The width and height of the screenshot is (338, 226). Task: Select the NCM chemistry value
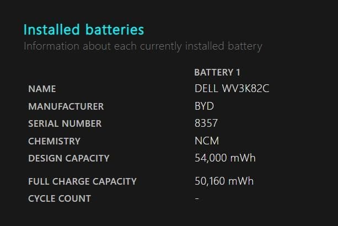[x=207, y=141]
